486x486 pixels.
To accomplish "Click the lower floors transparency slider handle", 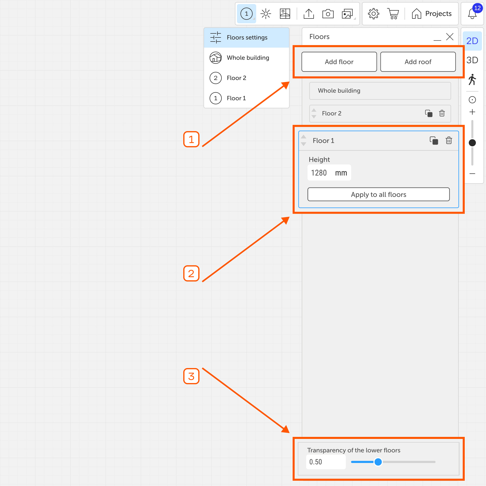I will 378,462.
